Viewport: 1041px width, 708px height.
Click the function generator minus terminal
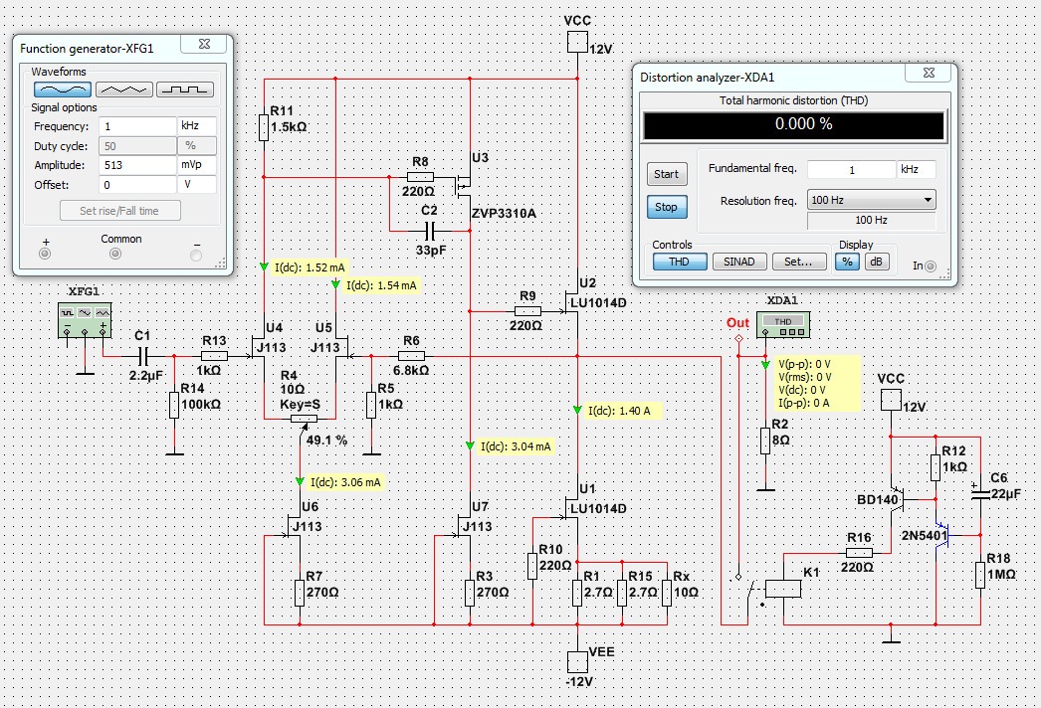pos(196,255)
